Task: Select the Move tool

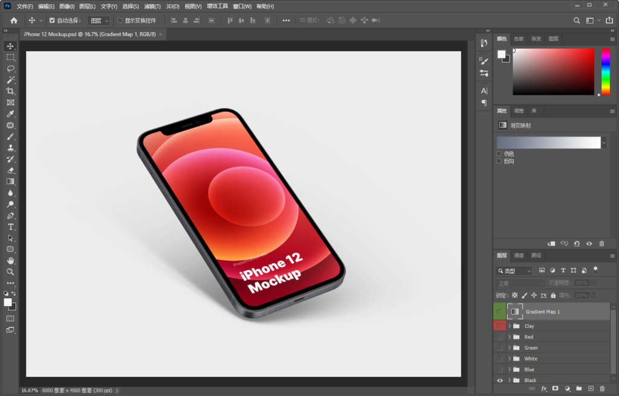Action: tap(10, 46)
